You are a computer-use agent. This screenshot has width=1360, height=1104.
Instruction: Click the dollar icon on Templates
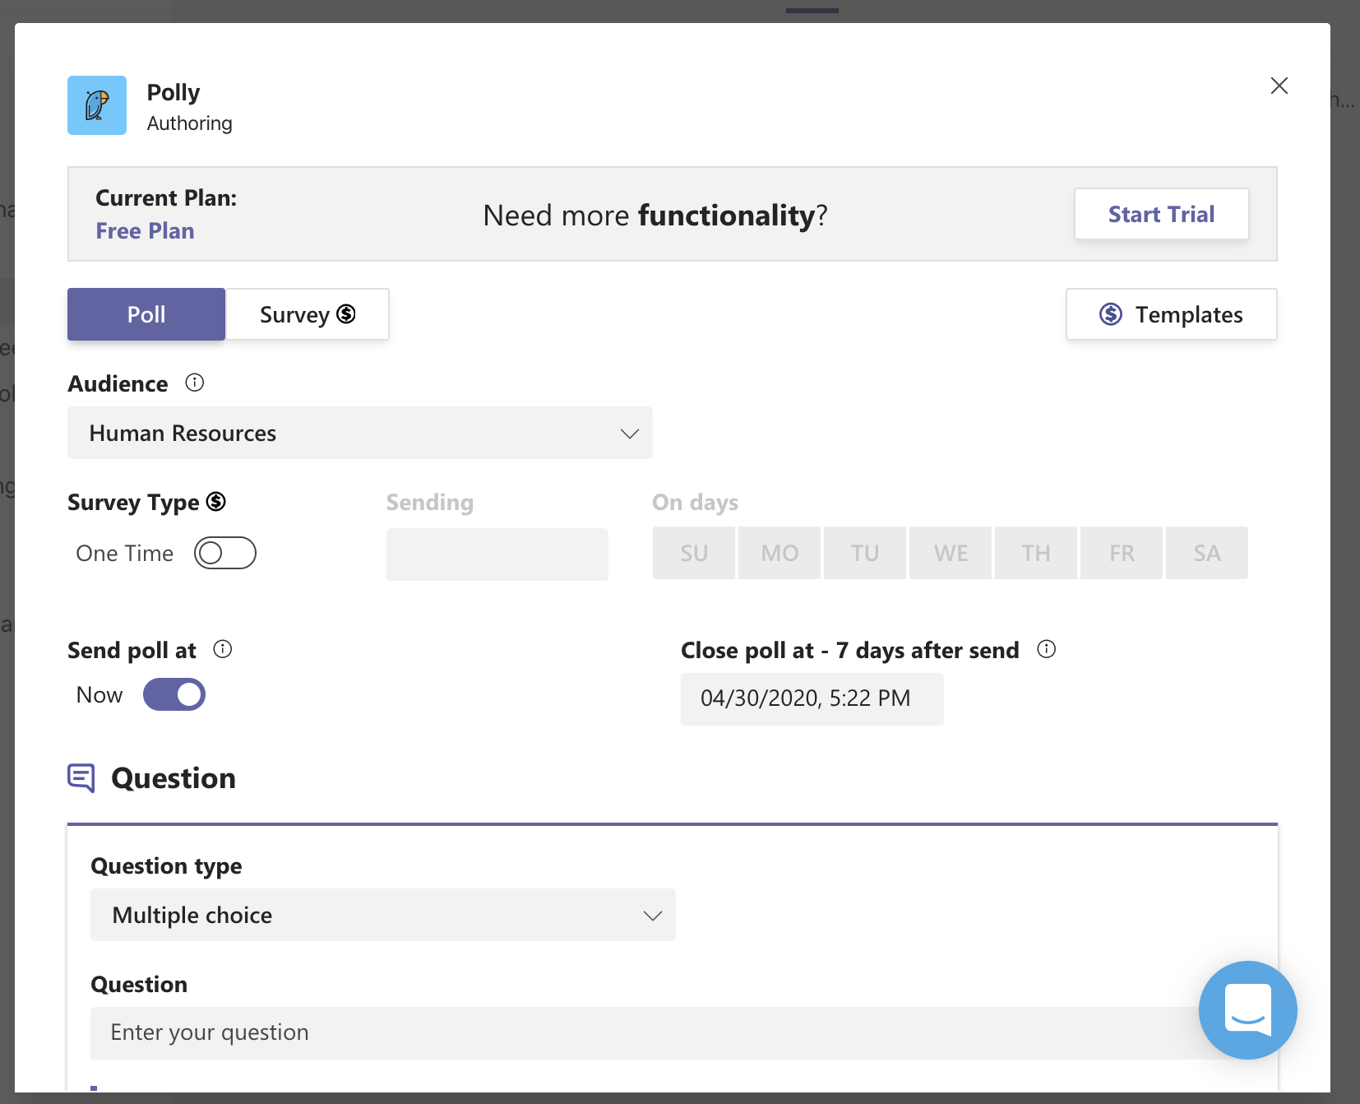(x=1111, y=314)
